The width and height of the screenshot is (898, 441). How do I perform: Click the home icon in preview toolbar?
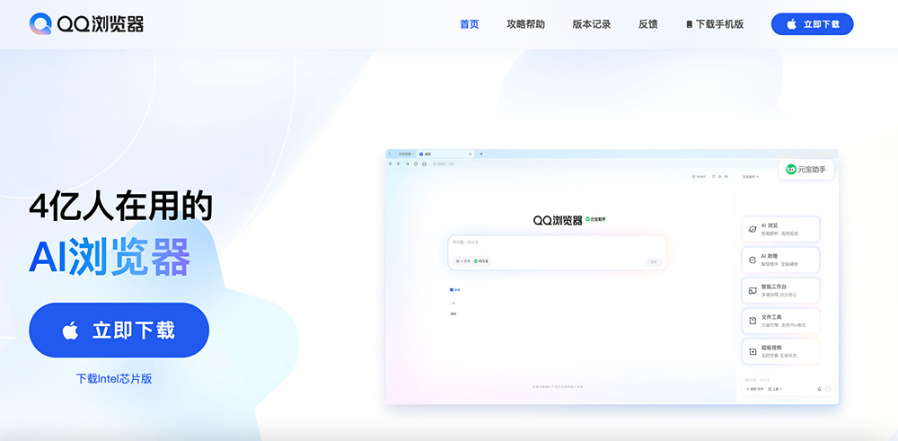[424, 163]
